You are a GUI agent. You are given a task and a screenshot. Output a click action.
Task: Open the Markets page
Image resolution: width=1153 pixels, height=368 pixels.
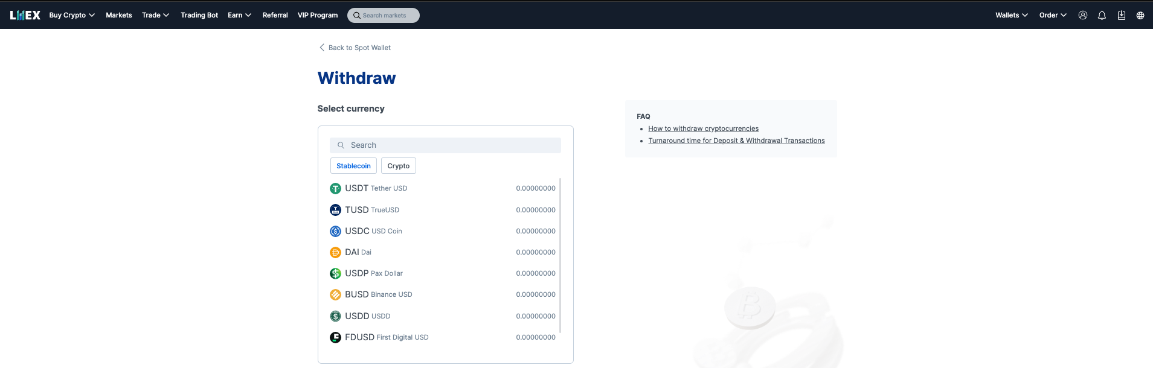coord(119,15)
